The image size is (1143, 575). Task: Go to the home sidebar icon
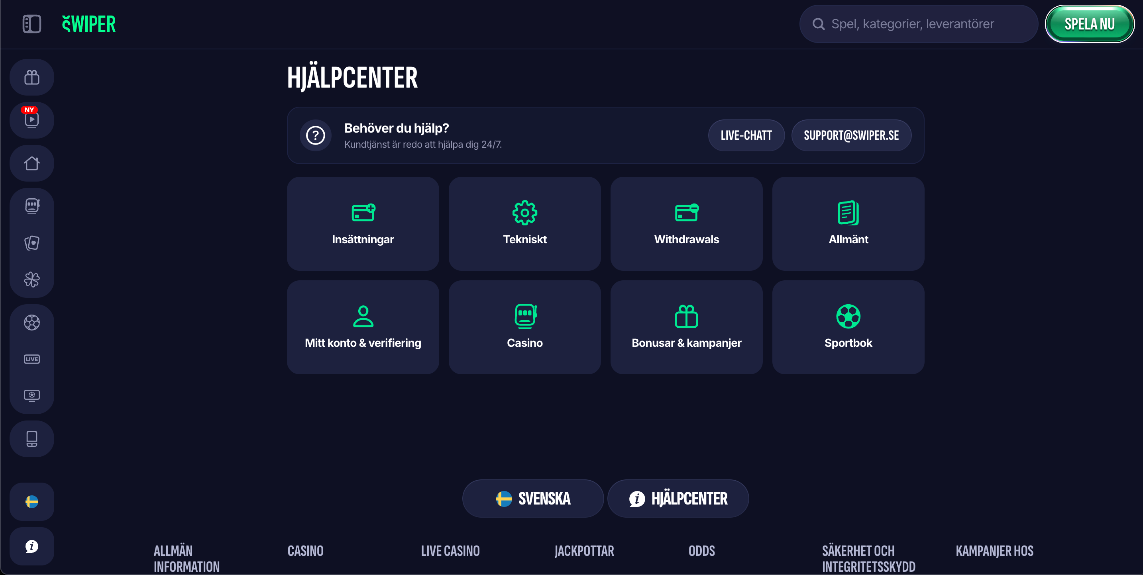click(x=31, y=163)
